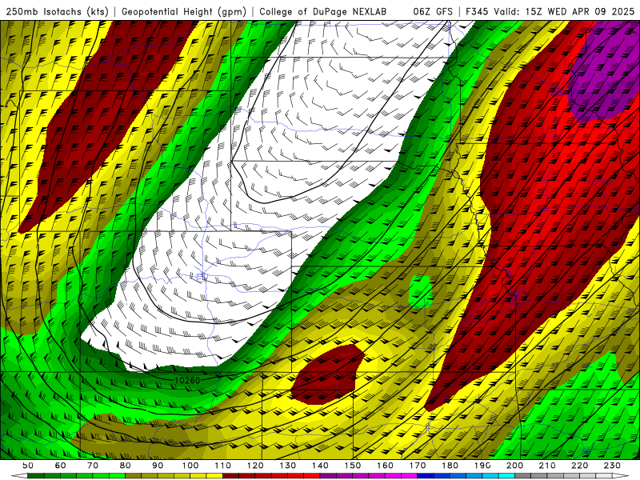Click the 'College of DuPage NEXLAB' label
Image resolution: width=640 pixels, height=480 pixels.
click(x=323, y=12)
